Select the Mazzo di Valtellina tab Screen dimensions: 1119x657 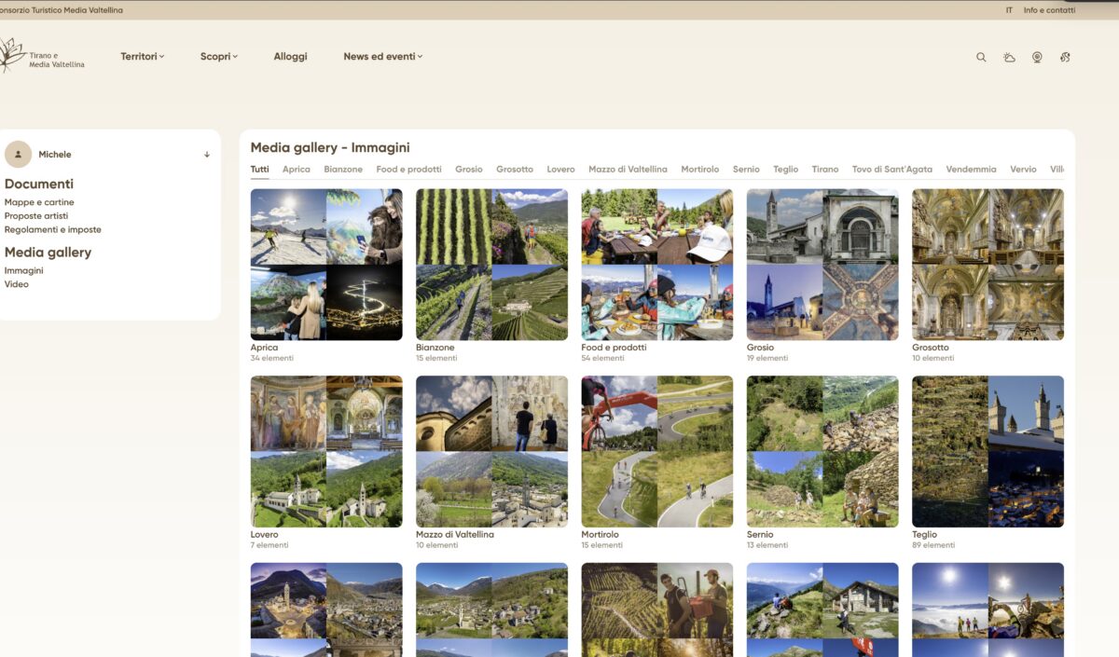click(628, 170)
